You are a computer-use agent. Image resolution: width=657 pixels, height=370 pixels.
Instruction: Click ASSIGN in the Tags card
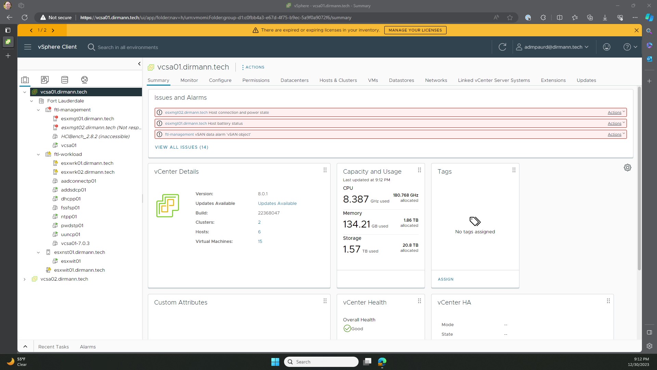(x=446, y=279)
